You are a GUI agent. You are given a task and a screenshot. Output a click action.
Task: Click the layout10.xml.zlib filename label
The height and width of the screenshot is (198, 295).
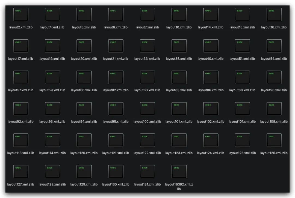[179, 27]
